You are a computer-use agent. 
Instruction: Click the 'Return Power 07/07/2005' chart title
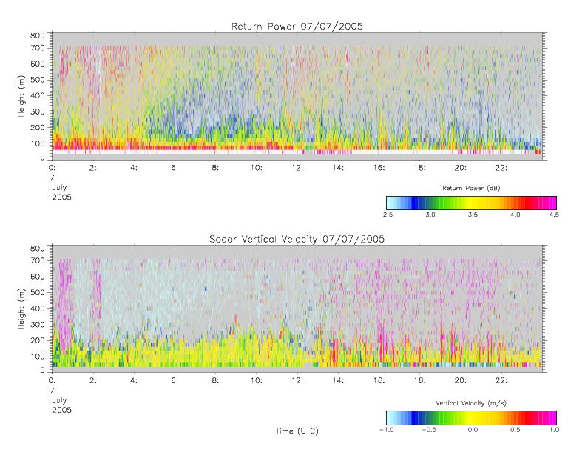pyautogui.click(x=297, y=26)
